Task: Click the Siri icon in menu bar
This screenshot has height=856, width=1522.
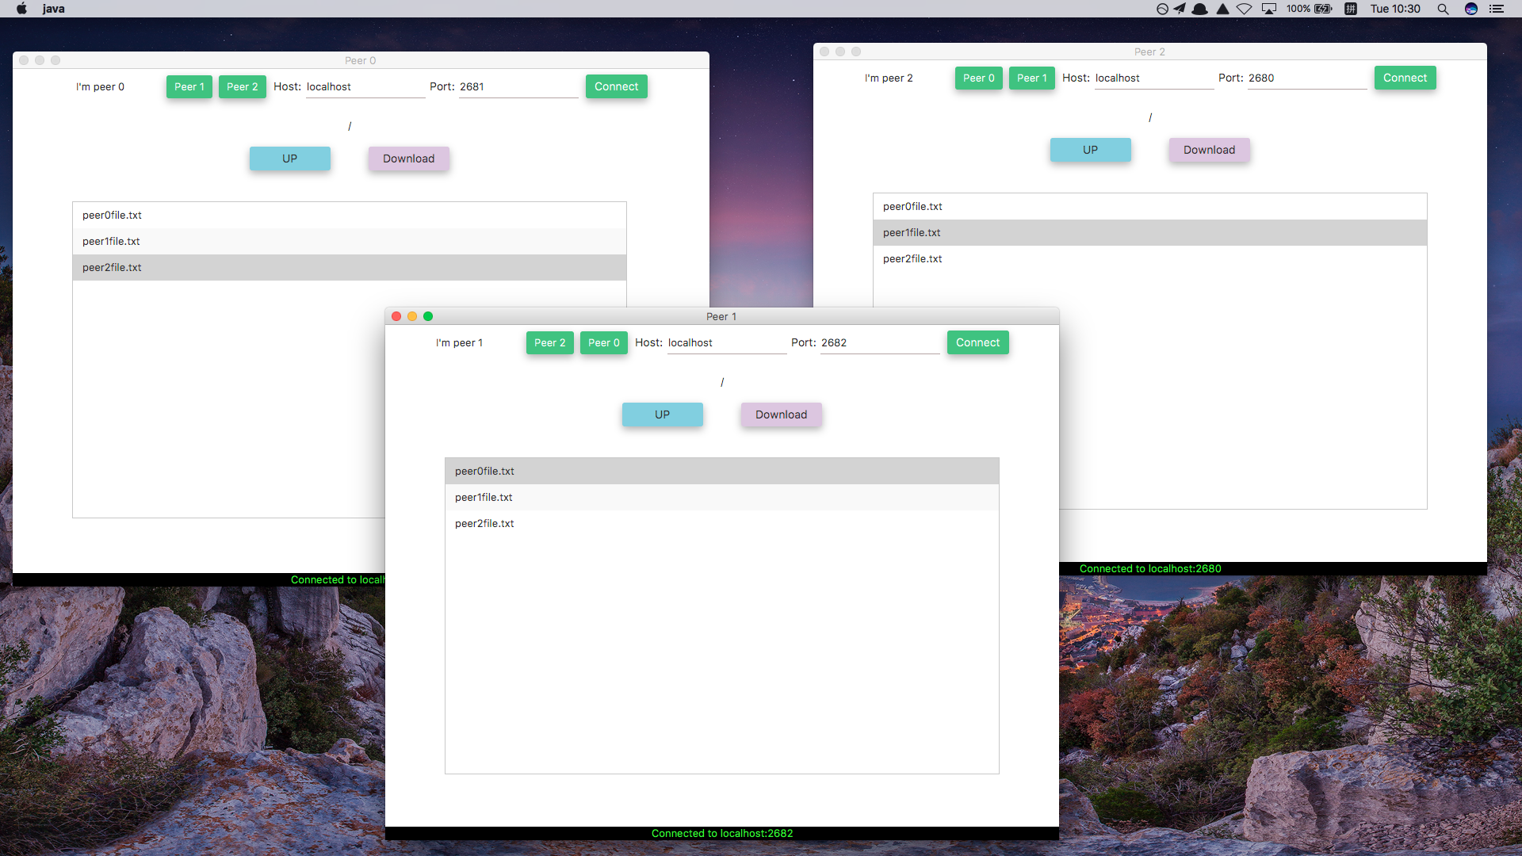Action: 1471,9
